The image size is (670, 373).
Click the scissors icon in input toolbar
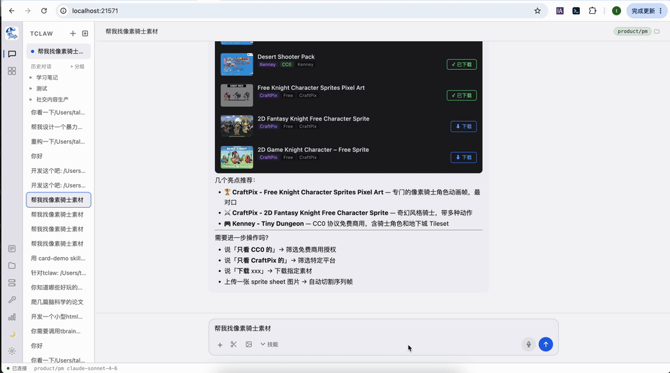pos(234,344)
